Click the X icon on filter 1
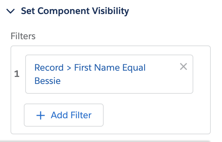The width and height of the screenshot is (222, 142). point(183,66)
